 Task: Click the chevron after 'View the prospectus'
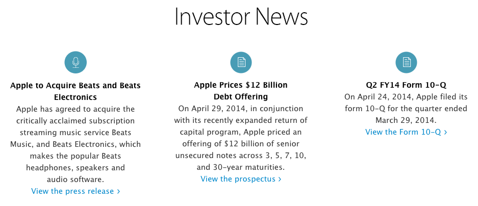(280, 179)
